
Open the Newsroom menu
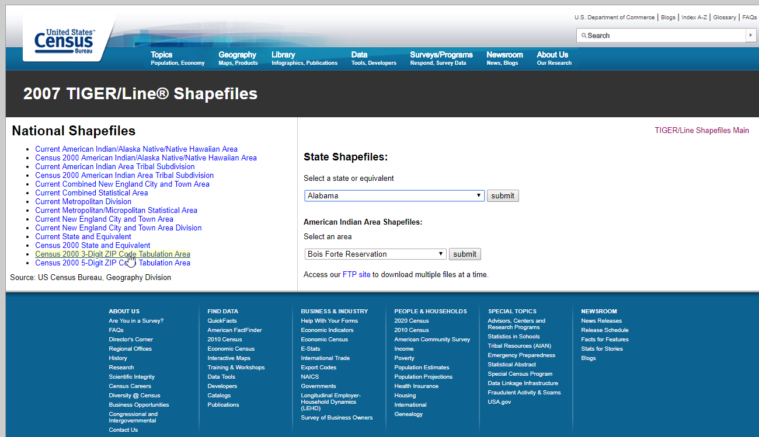coord(504,58)
